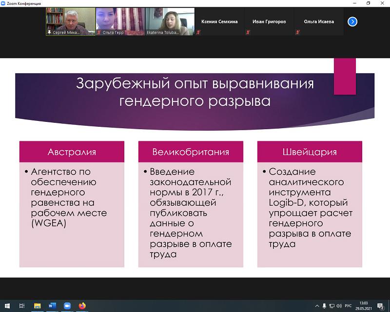This screenshot has height=312, width=390.
Task: Select Ekaterina Toluba... video thumbnail
Action: 169,21
